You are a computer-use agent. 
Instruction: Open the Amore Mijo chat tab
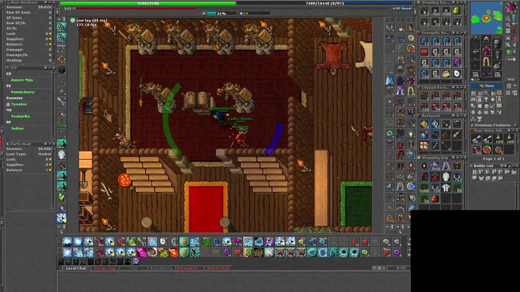[x=218, y=268]
